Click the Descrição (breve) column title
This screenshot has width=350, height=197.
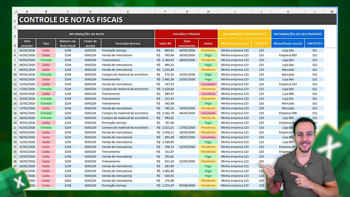[x=128, y=44]
